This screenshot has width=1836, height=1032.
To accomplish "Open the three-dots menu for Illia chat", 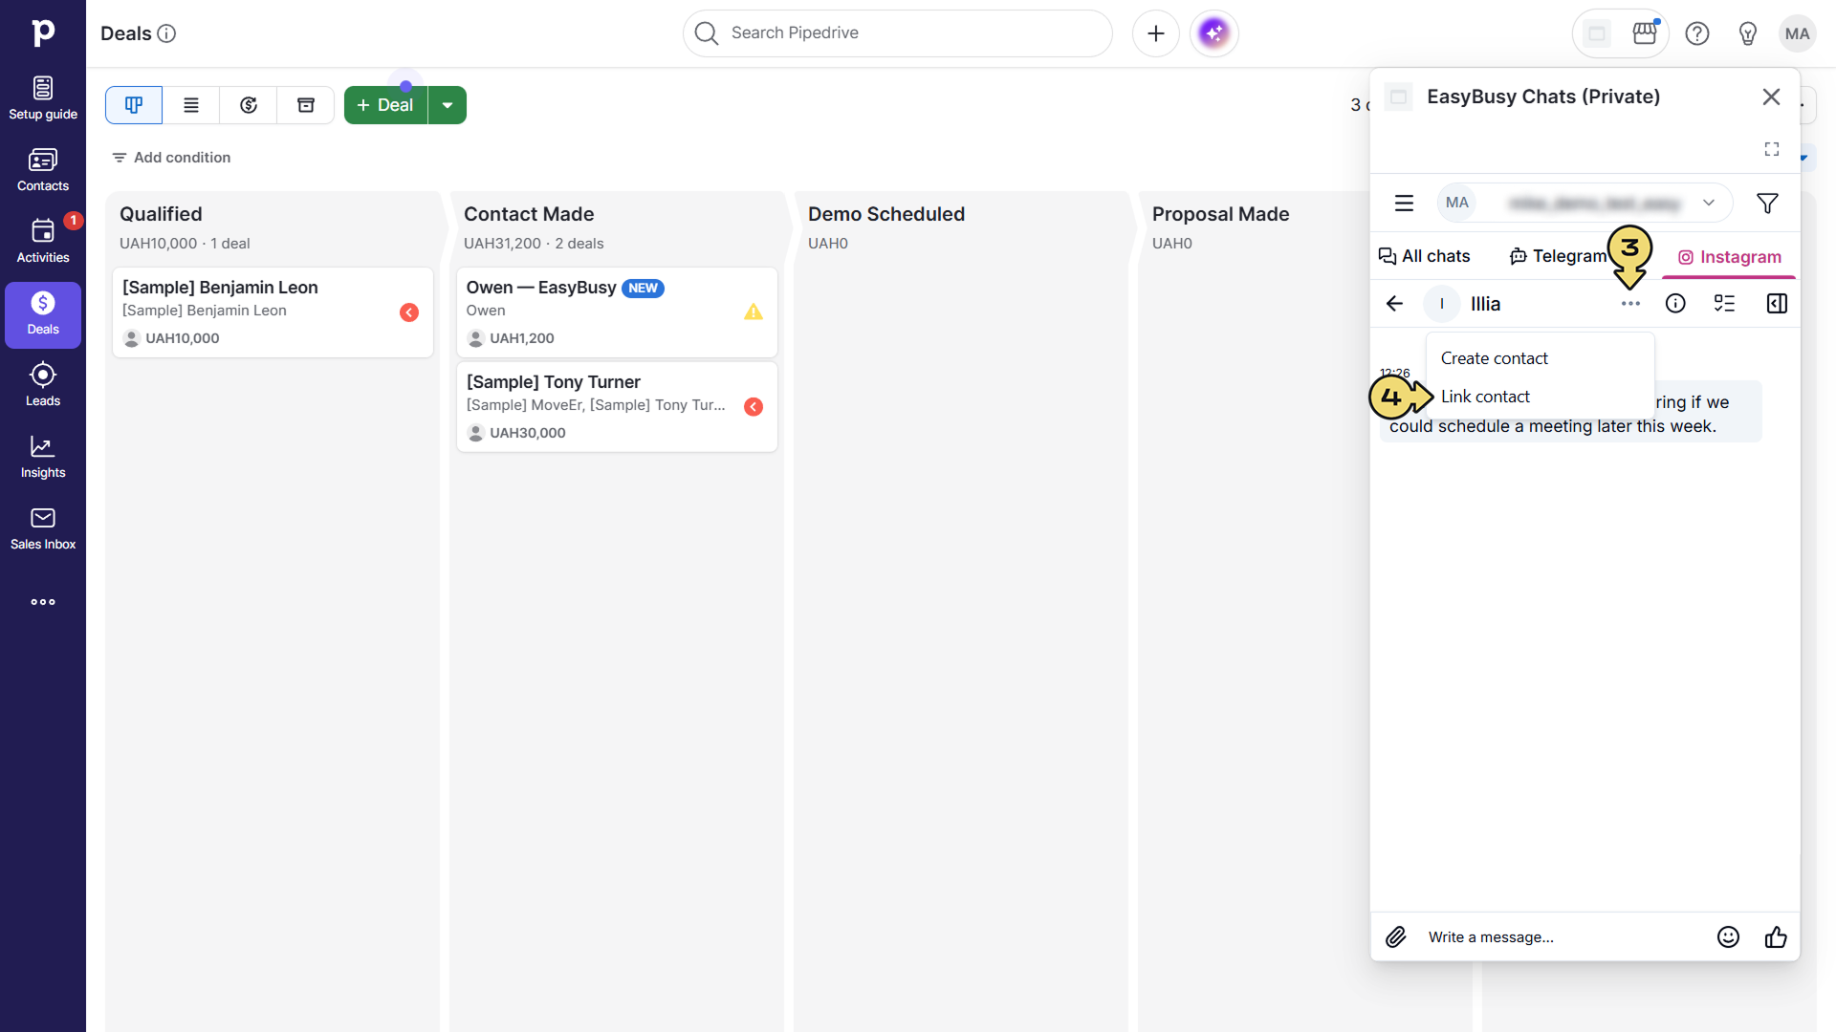I will coord(1630,304).
